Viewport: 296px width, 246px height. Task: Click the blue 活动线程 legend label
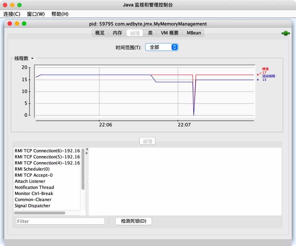[268, 76]
